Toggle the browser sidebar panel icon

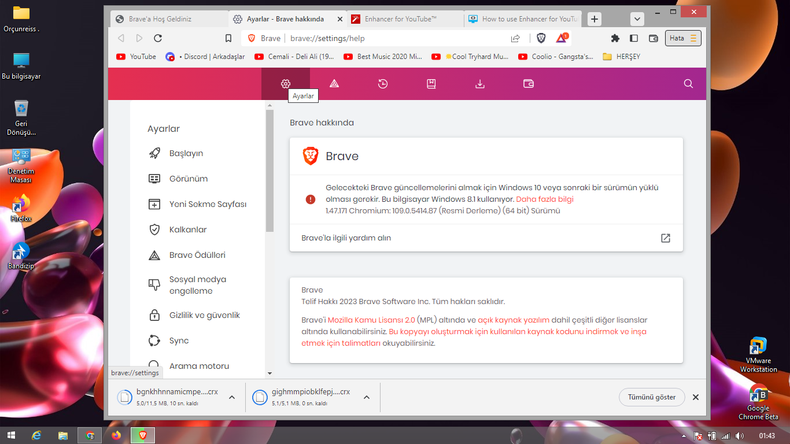point(634,38)
